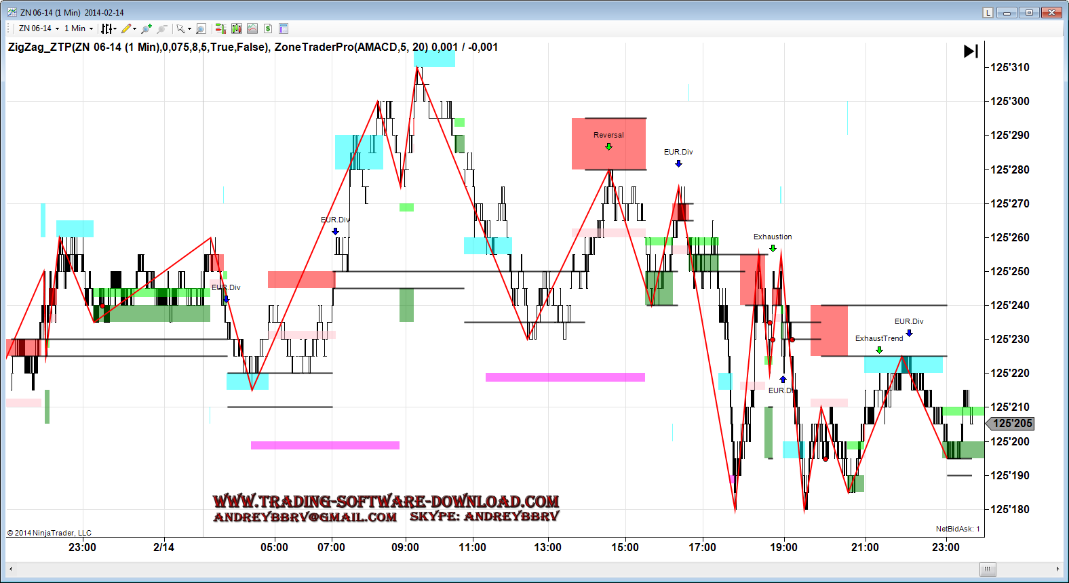Open the zoom region frame tool
The width and height of the screenshot is (1069, 583).
point(201,28)
